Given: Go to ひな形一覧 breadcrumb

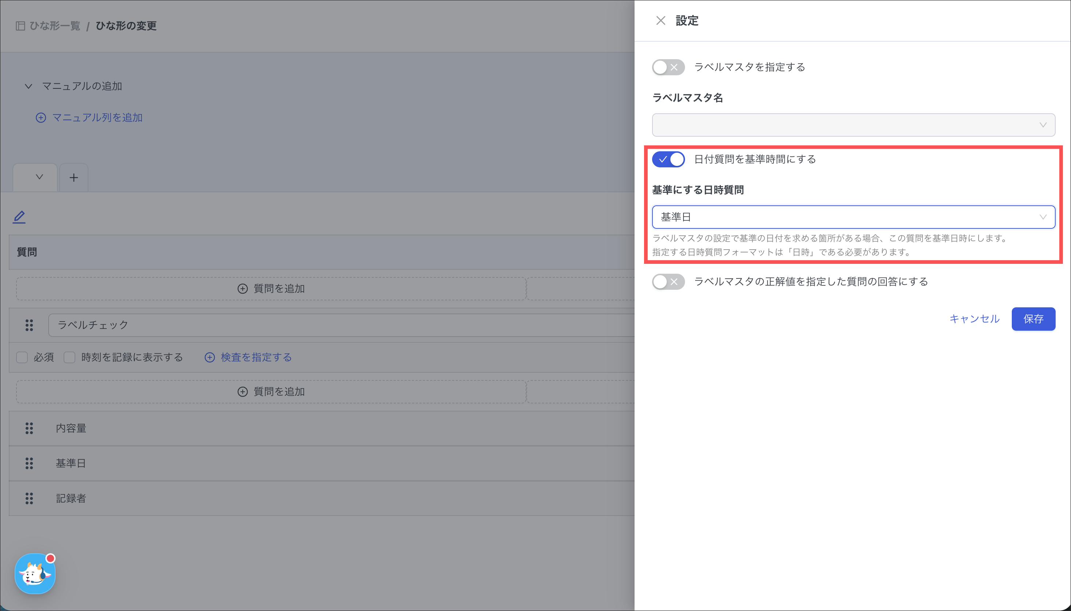Looking at the screenshot, I should pyautogui.click(x=54, y=26).
